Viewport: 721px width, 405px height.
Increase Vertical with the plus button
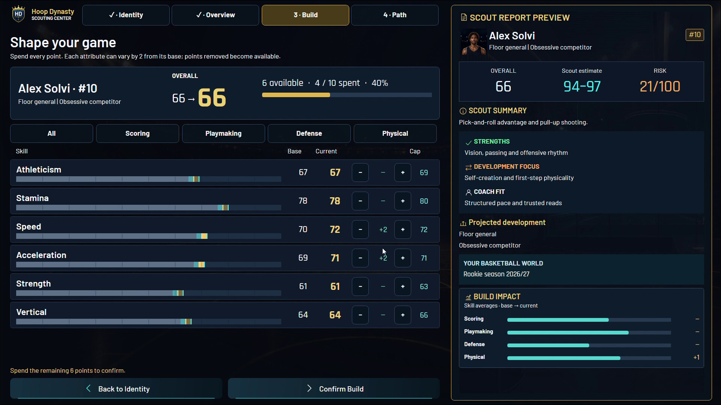pyautogui.click(x=403, y=315)
